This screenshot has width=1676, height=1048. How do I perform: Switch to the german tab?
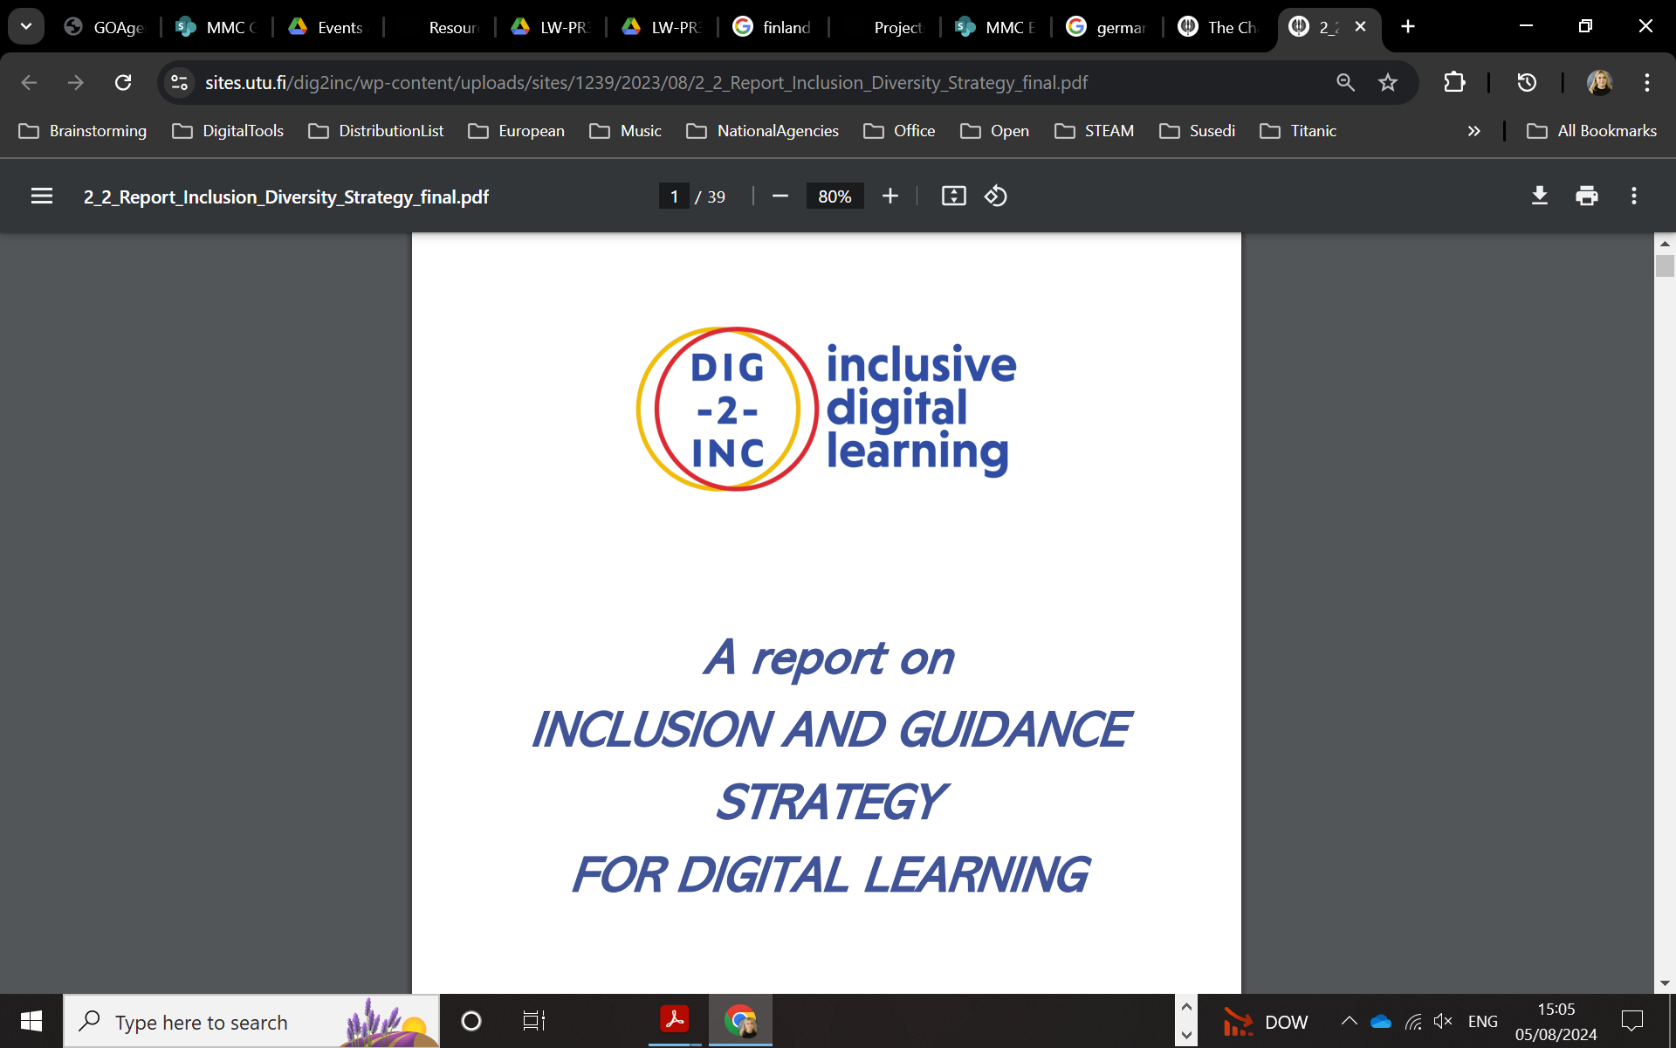pos(1105,27)
